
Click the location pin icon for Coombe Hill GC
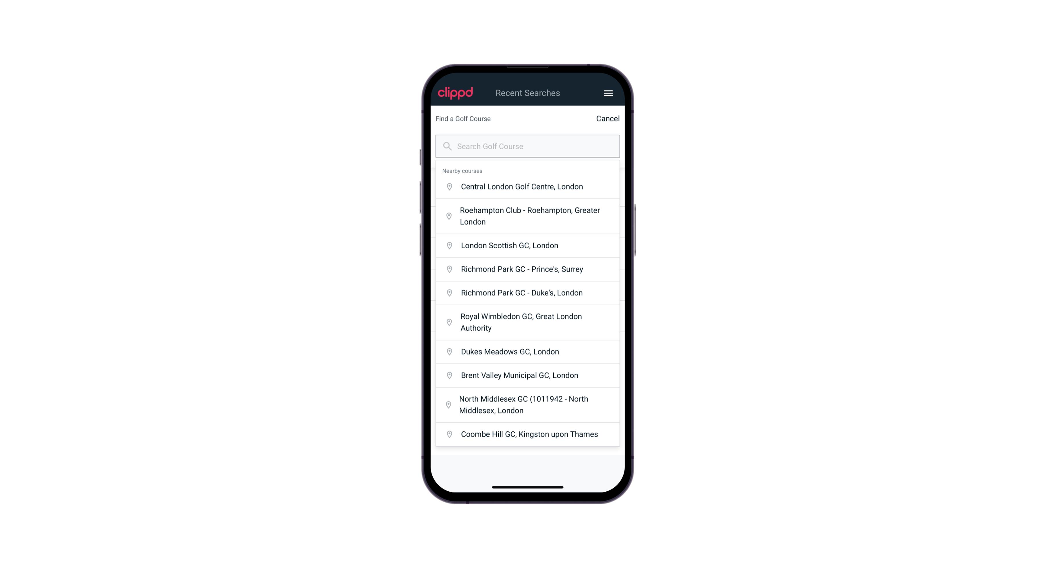[x=448, y=434]
